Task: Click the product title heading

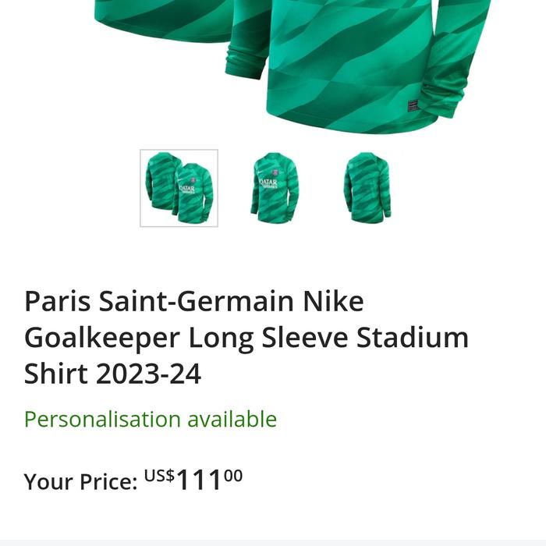Action: point(246,337)
